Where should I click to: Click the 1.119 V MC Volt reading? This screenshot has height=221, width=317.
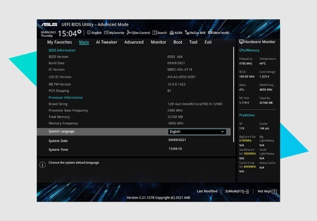click(244, 103)
